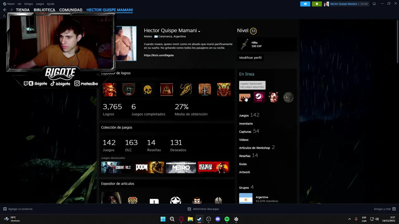Open the Guías link

[243, 164]
